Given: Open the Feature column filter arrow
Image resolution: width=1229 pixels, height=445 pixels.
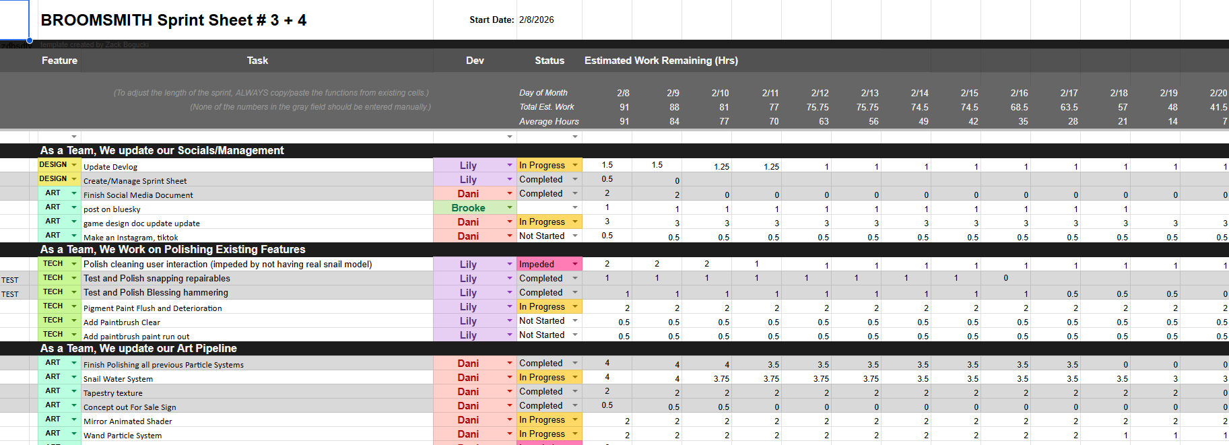Looking at the screenshot, I should [x=74, y=137].
